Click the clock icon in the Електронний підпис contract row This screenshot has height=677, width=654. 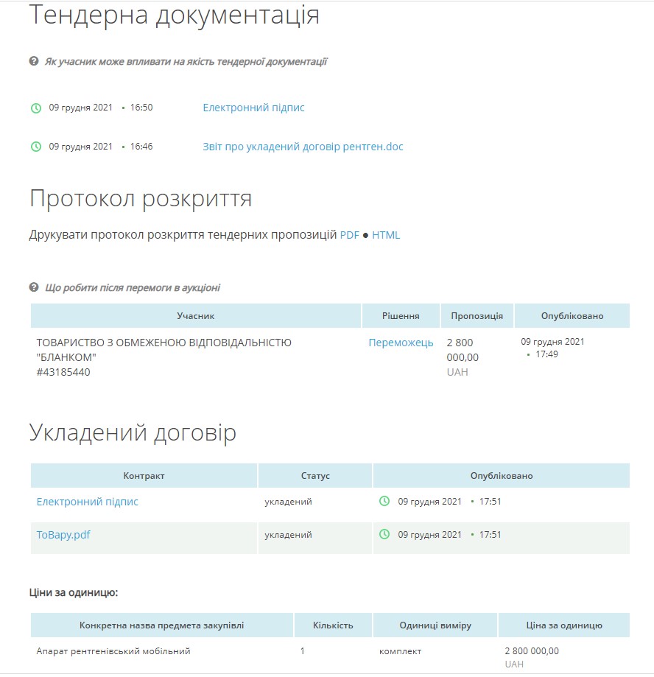[384, 501]
